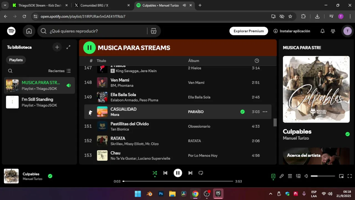
Task: Open Friend Activity icon
Action: [x=333, y=31]
